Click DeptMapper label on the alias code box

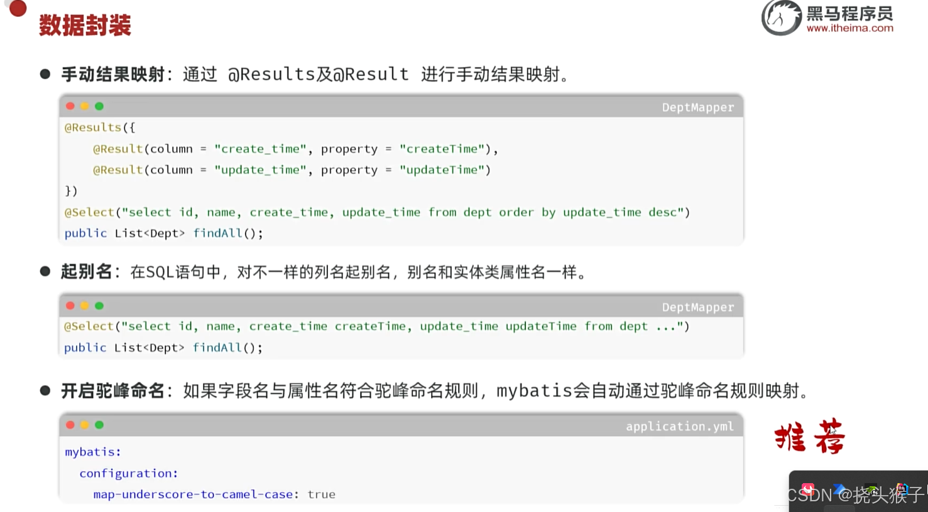coord(698,307)
